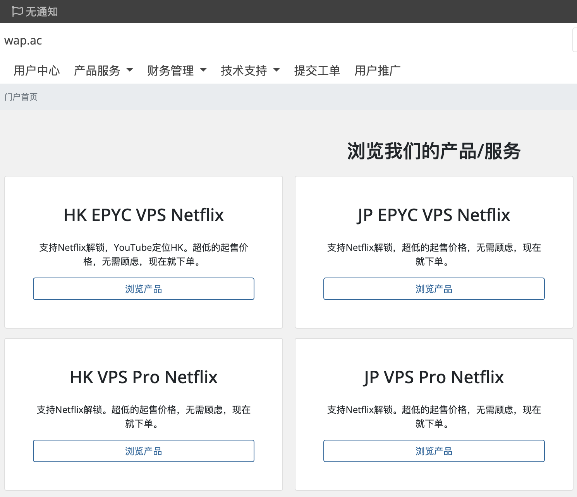Browse products for JP VPS Pro Netflix

click(x=434, y=451)
